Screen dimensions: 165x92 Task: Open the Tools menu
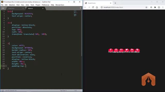coord(32,5)
